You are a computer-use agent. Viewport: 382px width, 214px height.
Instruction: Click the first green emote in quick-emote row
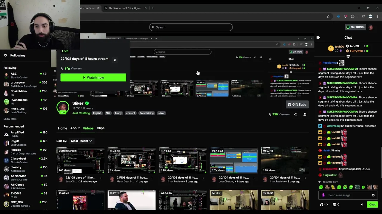point(321,187)
